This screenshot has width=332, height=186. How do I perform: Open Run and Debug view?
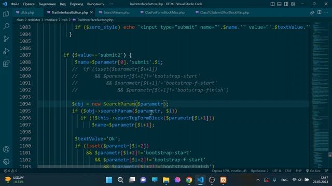[x=6, y=51]
